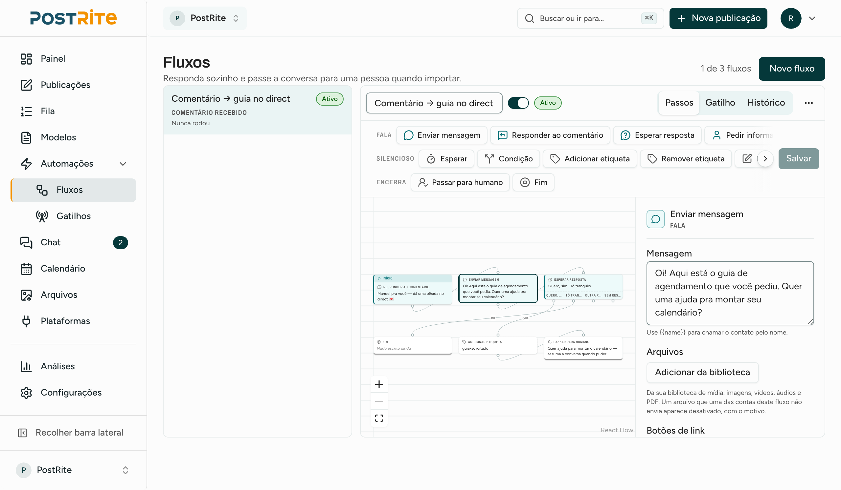Add an Enviar mensagem step
The width and height of the screenshot is (841, 490).
coord(442,135)
